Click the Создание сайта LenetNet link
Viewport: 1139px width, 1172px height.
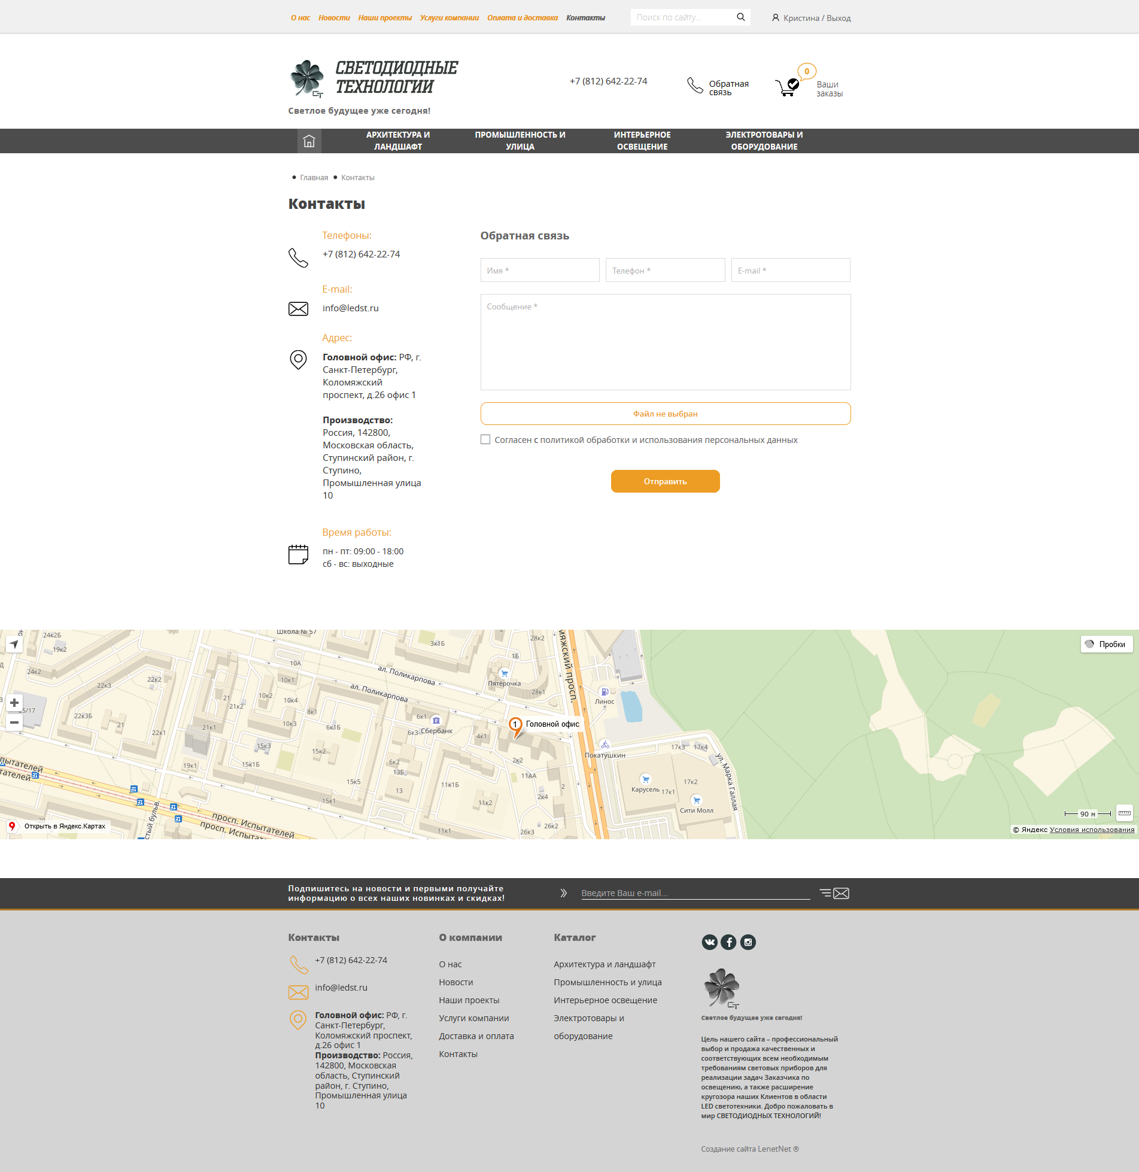pos(750,1149)
